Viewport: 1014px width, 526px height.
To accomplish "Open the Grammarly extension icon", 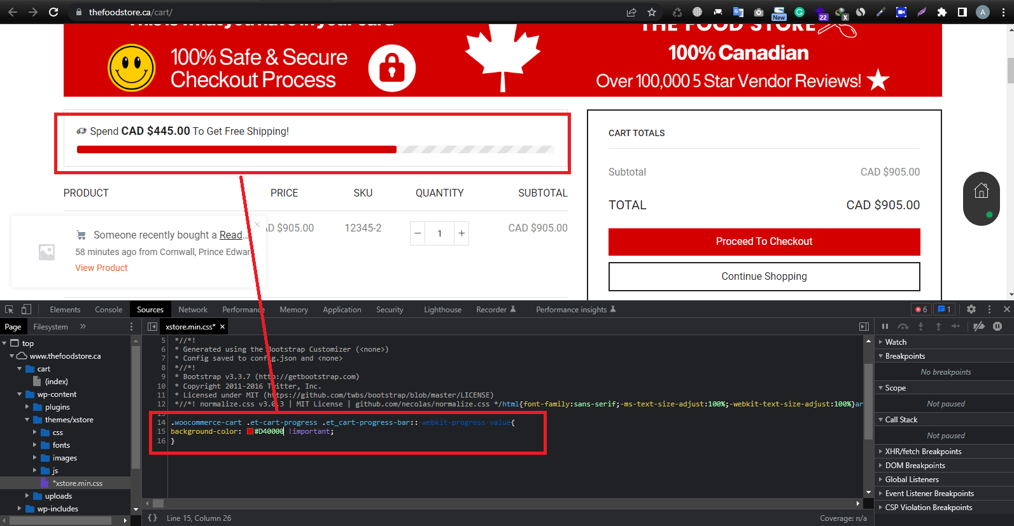I will click(799, 12).
